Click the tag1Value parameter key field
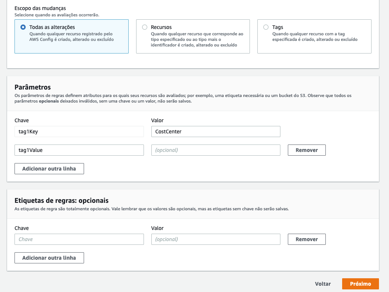 [x=79, y=150]
